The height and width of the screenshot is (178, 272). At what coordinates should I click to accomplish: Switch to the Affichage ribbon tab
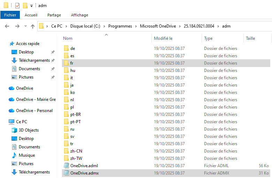tap(79, 15)
